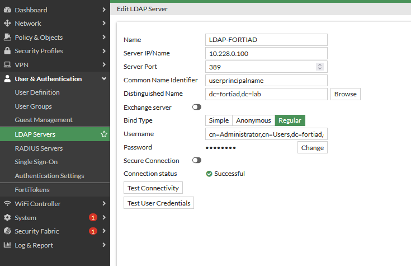This screenshot has height=266, width=411.
Task: Click the Log & Report chart icon
Action: click(7, 245)
